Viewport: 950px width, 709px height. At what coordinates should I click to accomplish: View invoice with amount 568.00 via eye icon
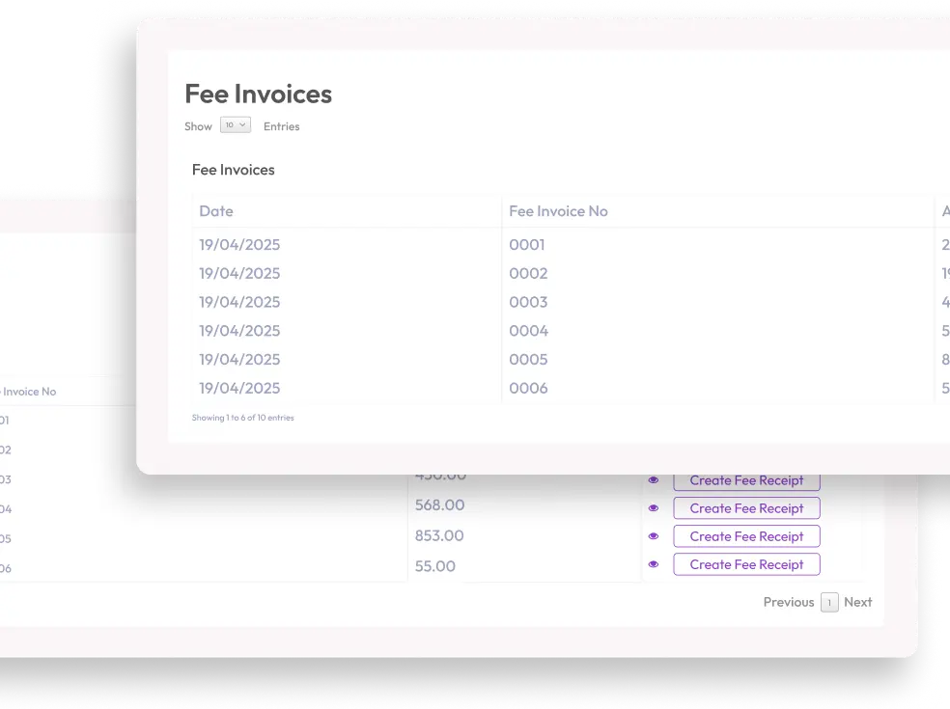pyautogui.click(x=653, y=507)
